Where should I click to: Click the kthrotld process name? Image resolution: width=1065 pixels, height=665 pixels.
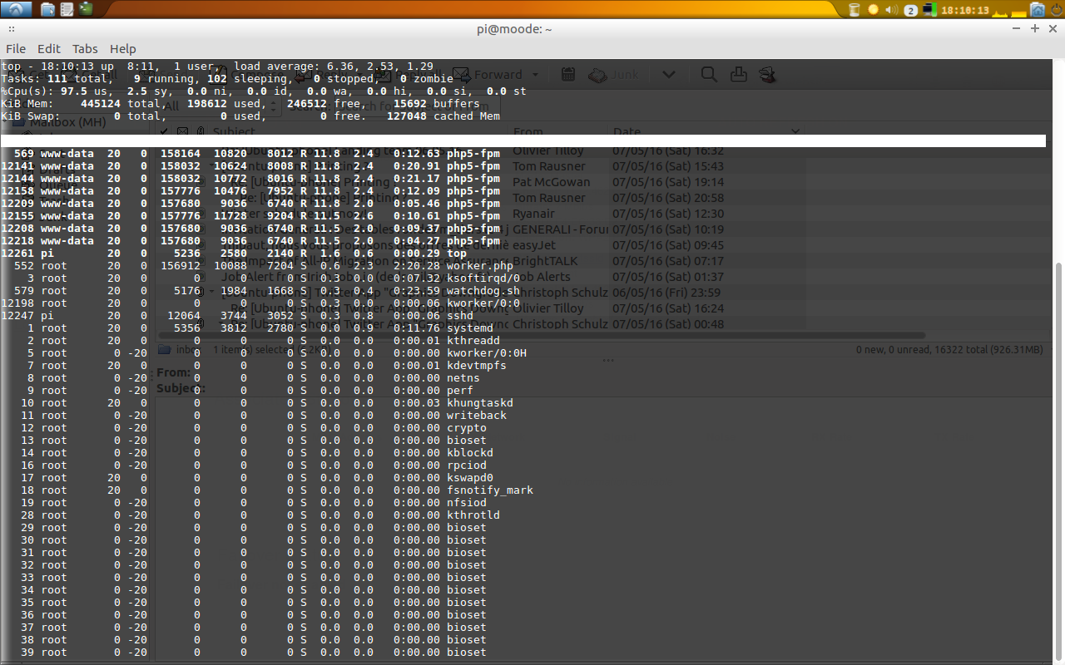(x=473, y=515)
